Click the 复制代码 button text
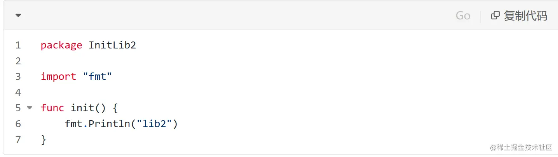Image resolution: width=558 pixels, height=157 pixels. click(x=525, y=16)
